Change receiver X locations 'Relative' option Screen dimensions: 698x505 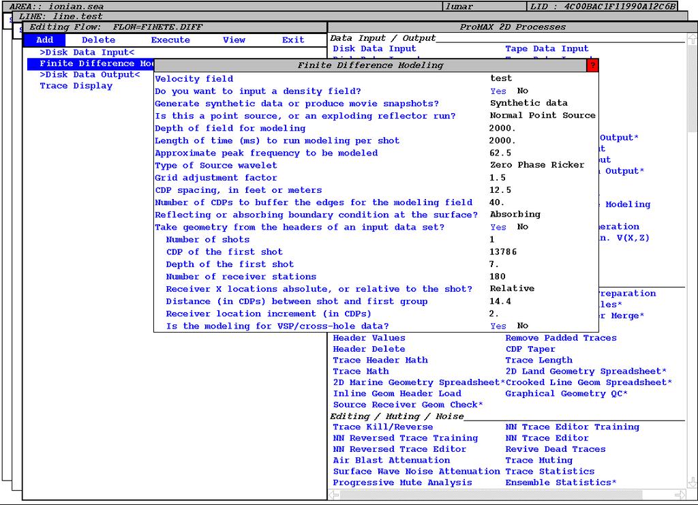pyautogui.click(x=512, y=288)
